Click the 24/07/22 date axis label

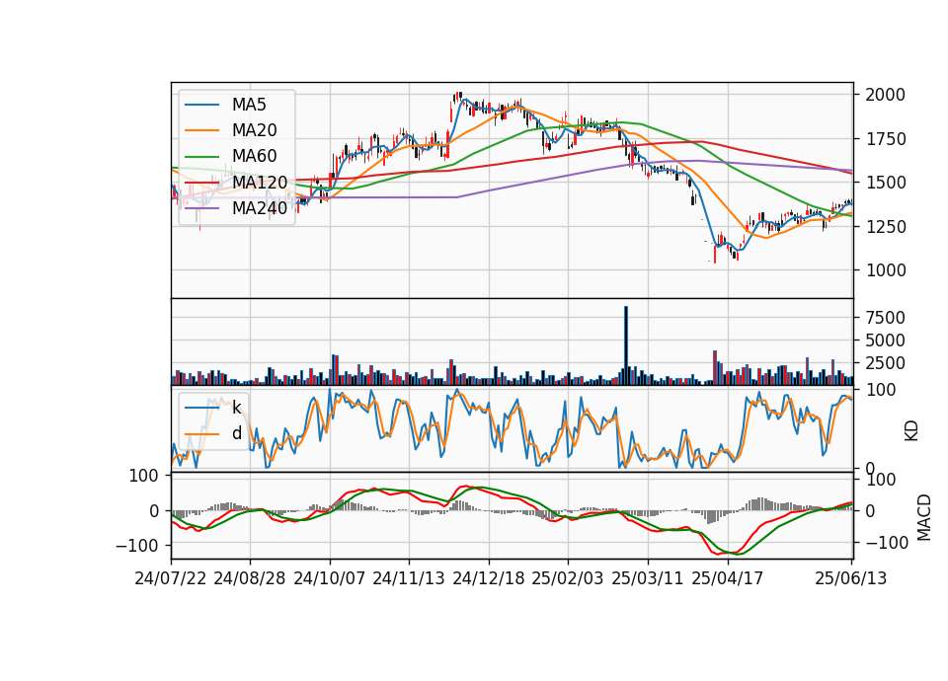pyautogui.click(x=171, y=578)
